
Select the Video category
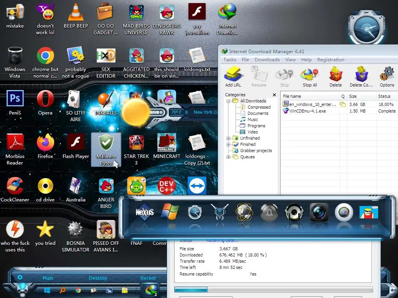tap(253, 132)
